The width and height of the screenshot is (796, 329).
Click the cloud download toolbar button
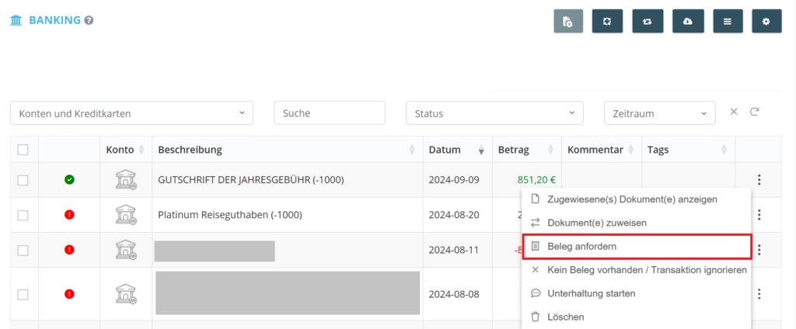tap(687, 21)
